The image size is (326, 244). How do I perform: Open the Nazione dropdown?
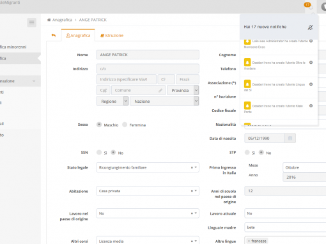click(x=164, y=101)
